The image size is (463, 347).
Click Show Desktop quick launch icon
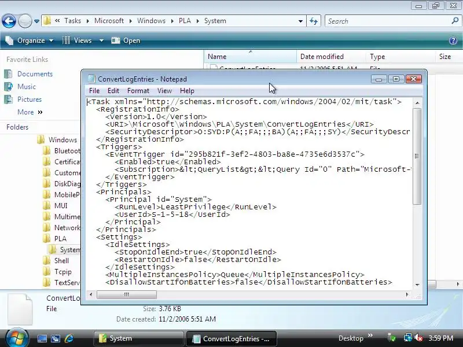point(42,338)
